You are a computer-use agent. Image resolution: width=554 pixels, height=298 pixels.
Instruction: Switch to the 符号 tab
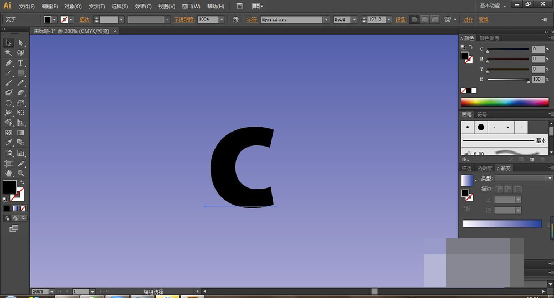pyautogui.click(x=482, y=114)
